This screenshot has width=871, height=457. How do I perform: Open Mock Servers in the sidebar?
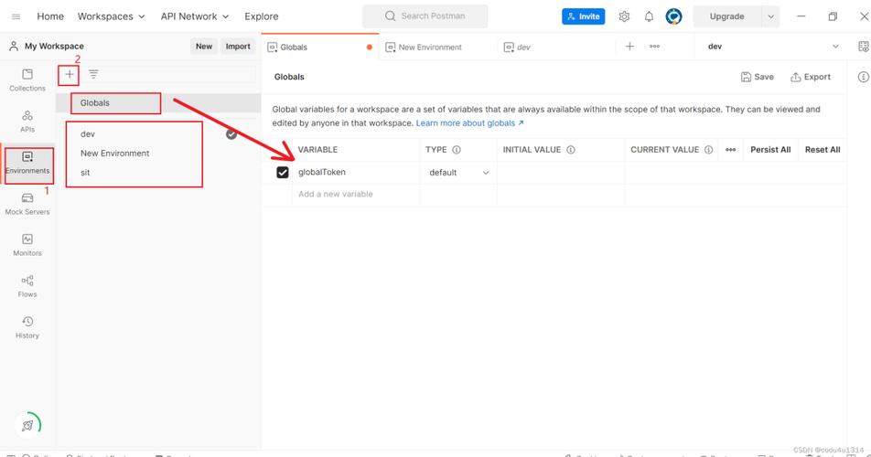[27, 204]
